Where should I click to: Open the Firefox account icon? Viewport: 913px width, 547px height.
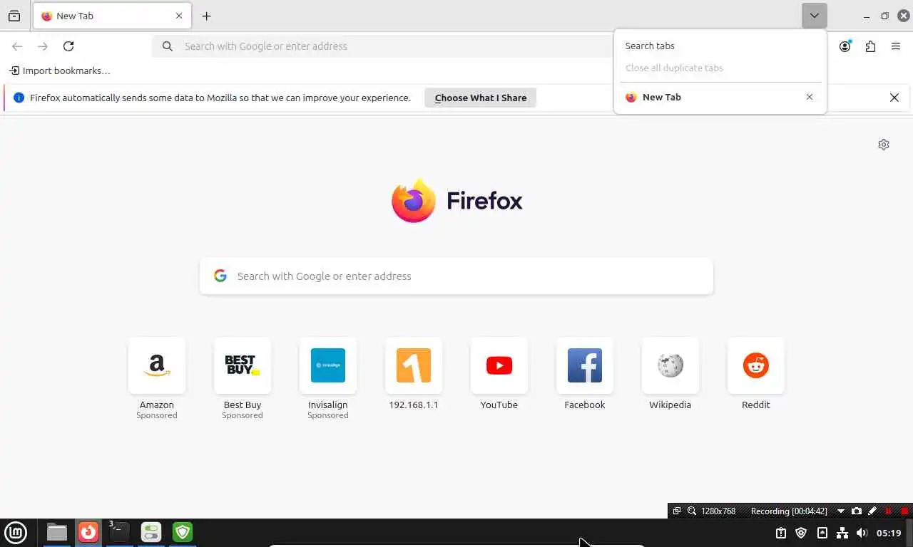845,46
